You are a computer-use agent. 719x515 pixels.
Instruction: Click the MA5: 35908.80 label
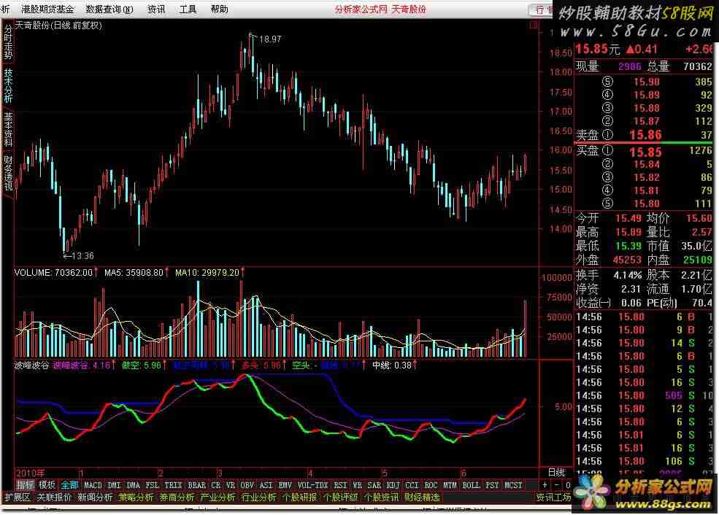(x=134, y=273)
